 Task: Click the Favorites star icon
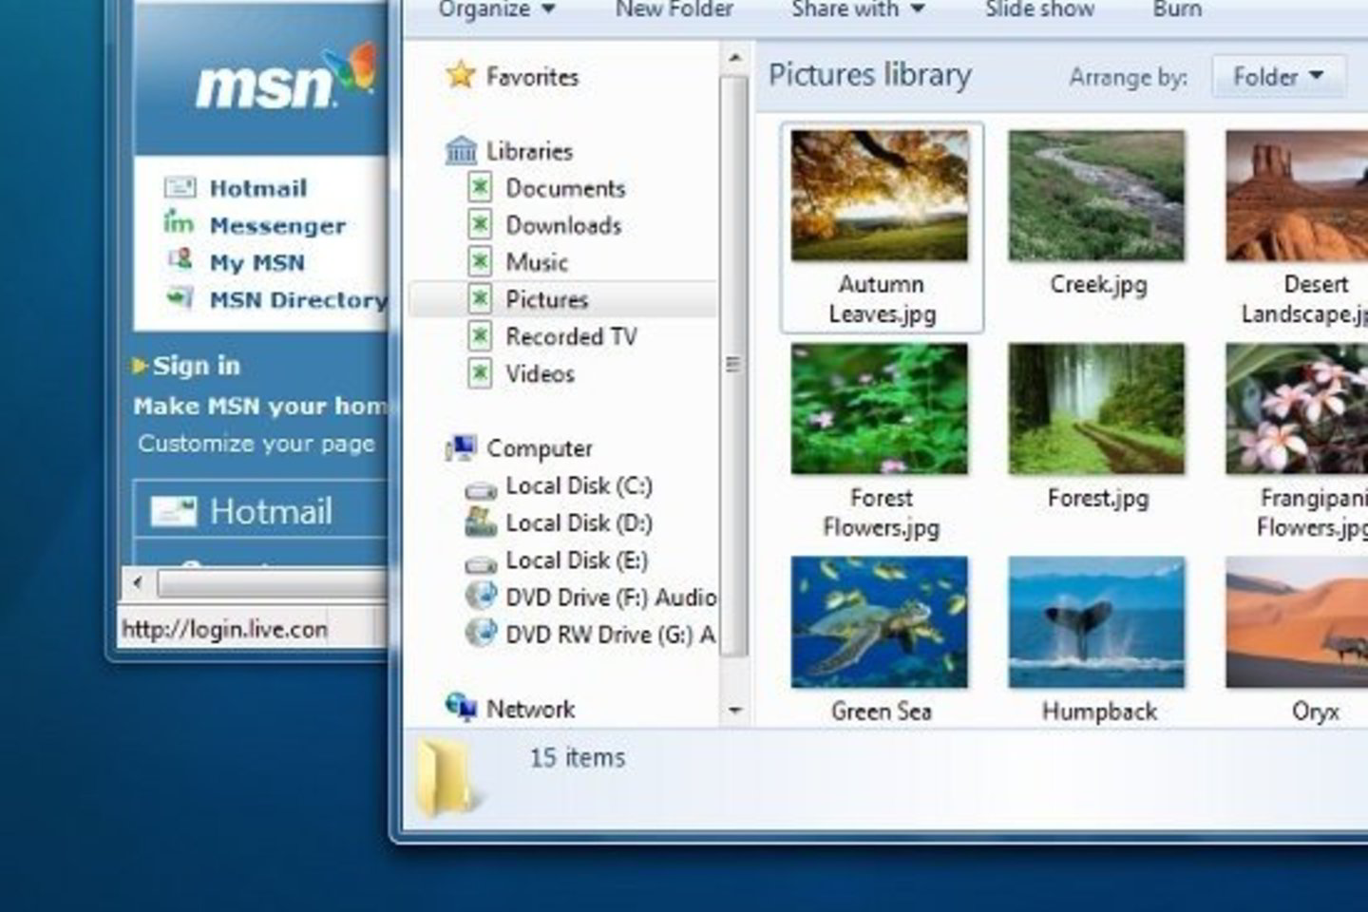[x=461, y=75]
